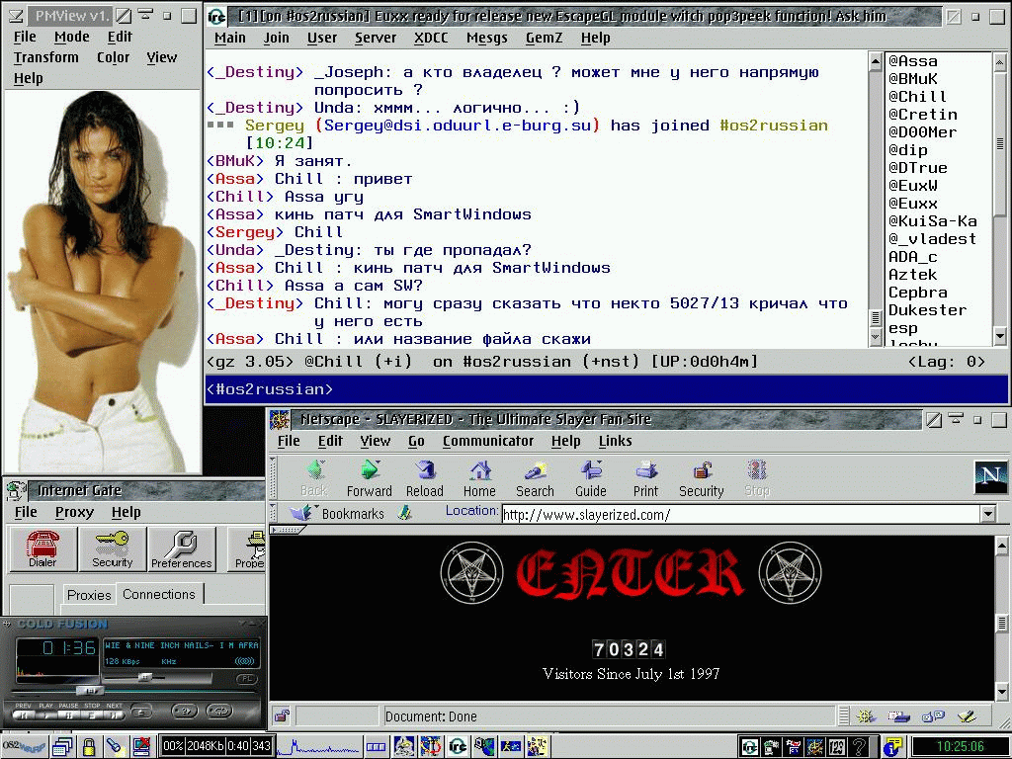This screenshot has height=759, width=1012.
Task: Select @KuiSa-Ka in IRC nick list
Action: coord(933,221)
